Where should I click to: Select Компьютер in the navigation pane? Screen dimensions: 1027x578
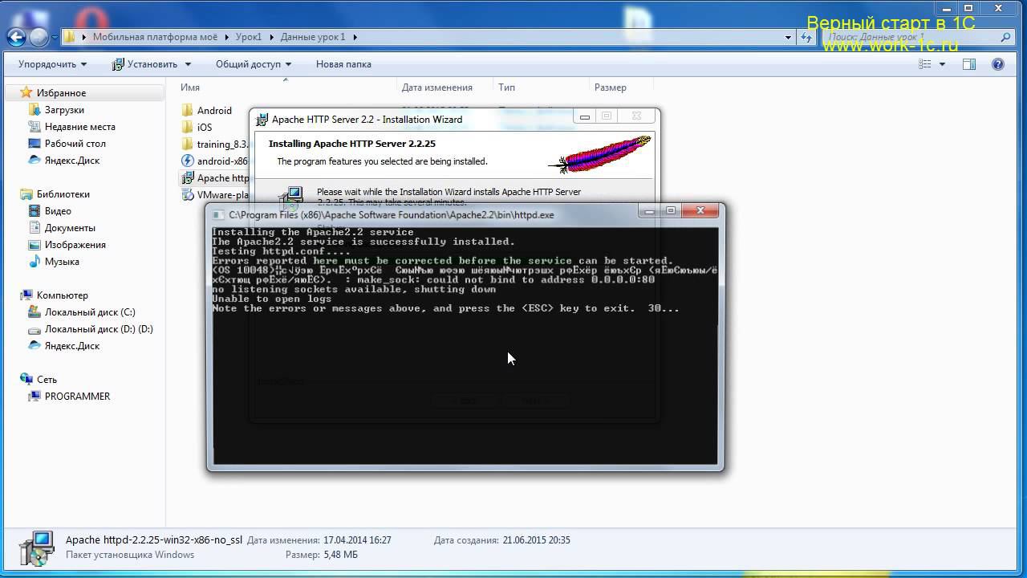click(63, 295)
